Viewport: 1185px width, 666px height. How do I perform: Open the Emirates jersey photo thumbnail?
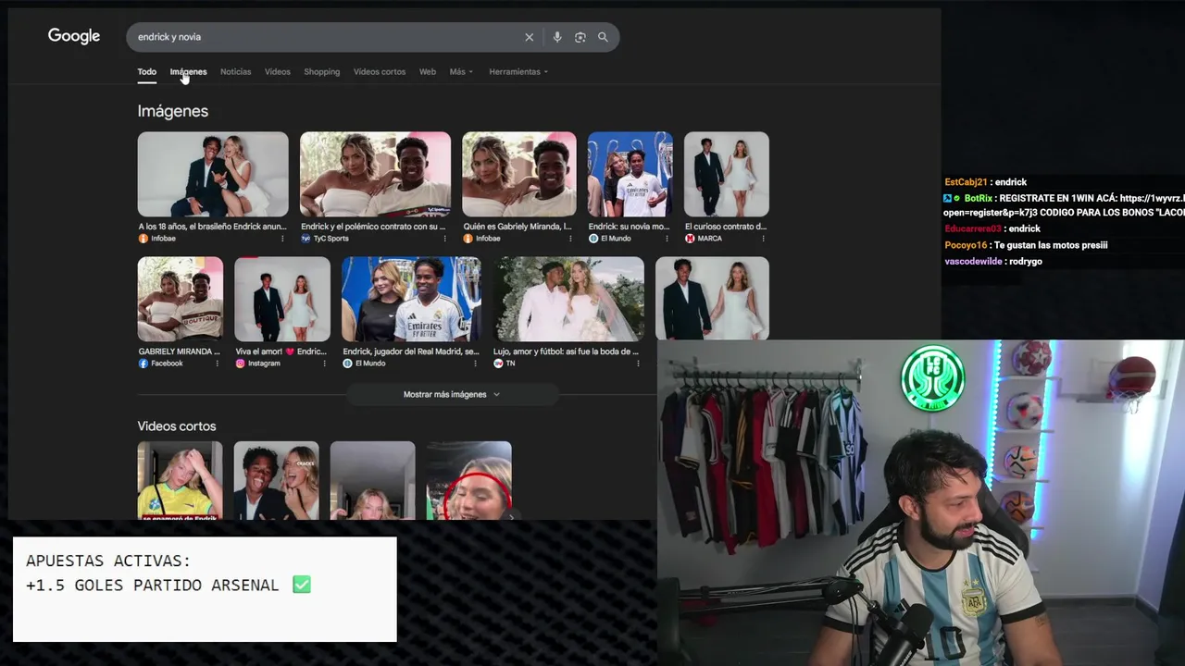tap(411, 299)
